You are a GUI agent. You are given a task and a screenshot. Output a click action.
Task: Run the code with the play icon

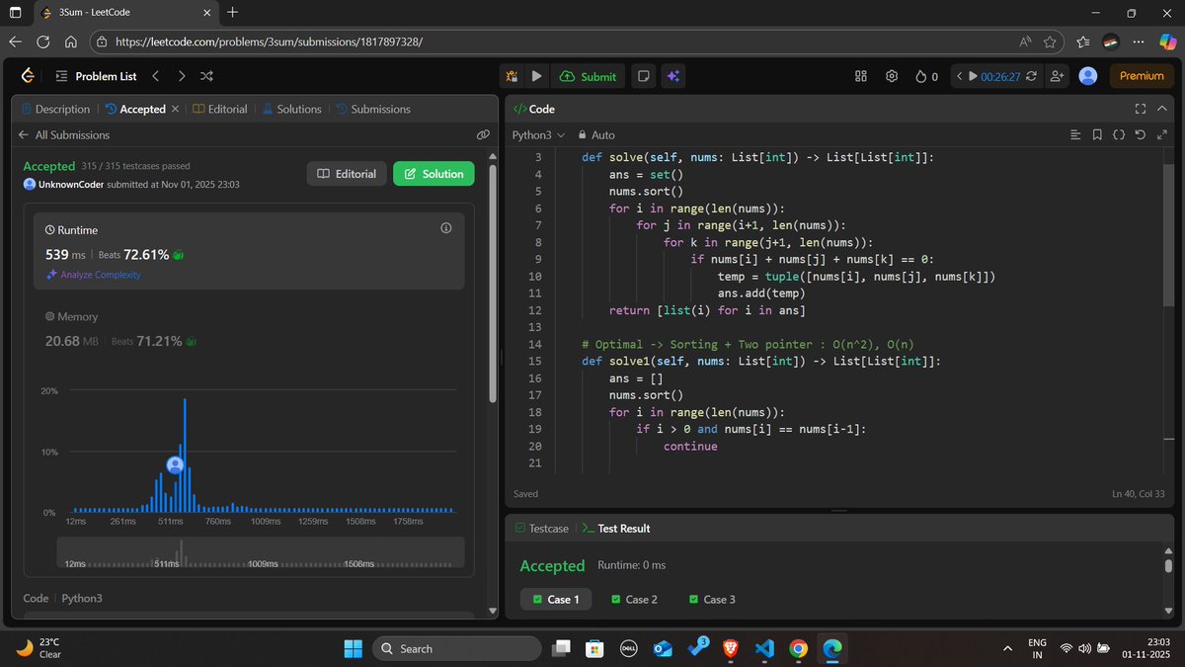pos(536,76)
